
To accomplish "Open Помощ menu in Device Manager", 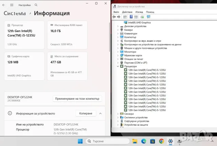I will click(x=150, y=12).
